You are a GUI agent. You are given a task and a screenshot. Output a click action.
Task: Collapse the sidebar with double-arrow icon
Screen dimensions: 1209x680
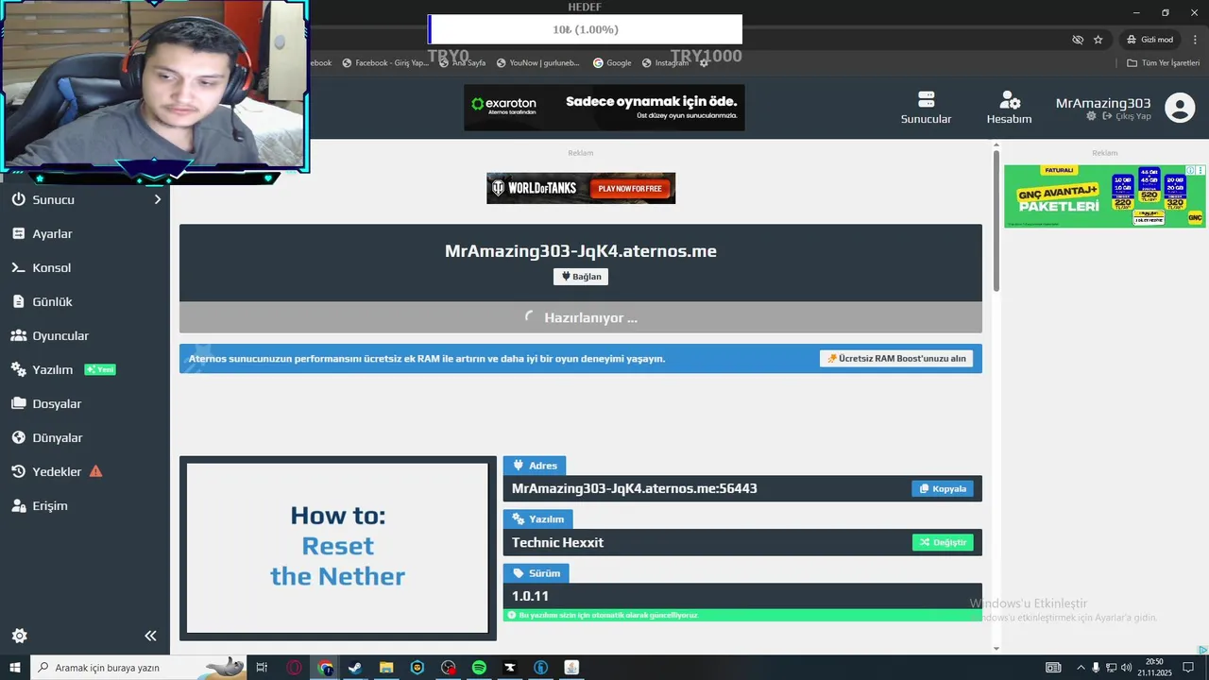150,636
